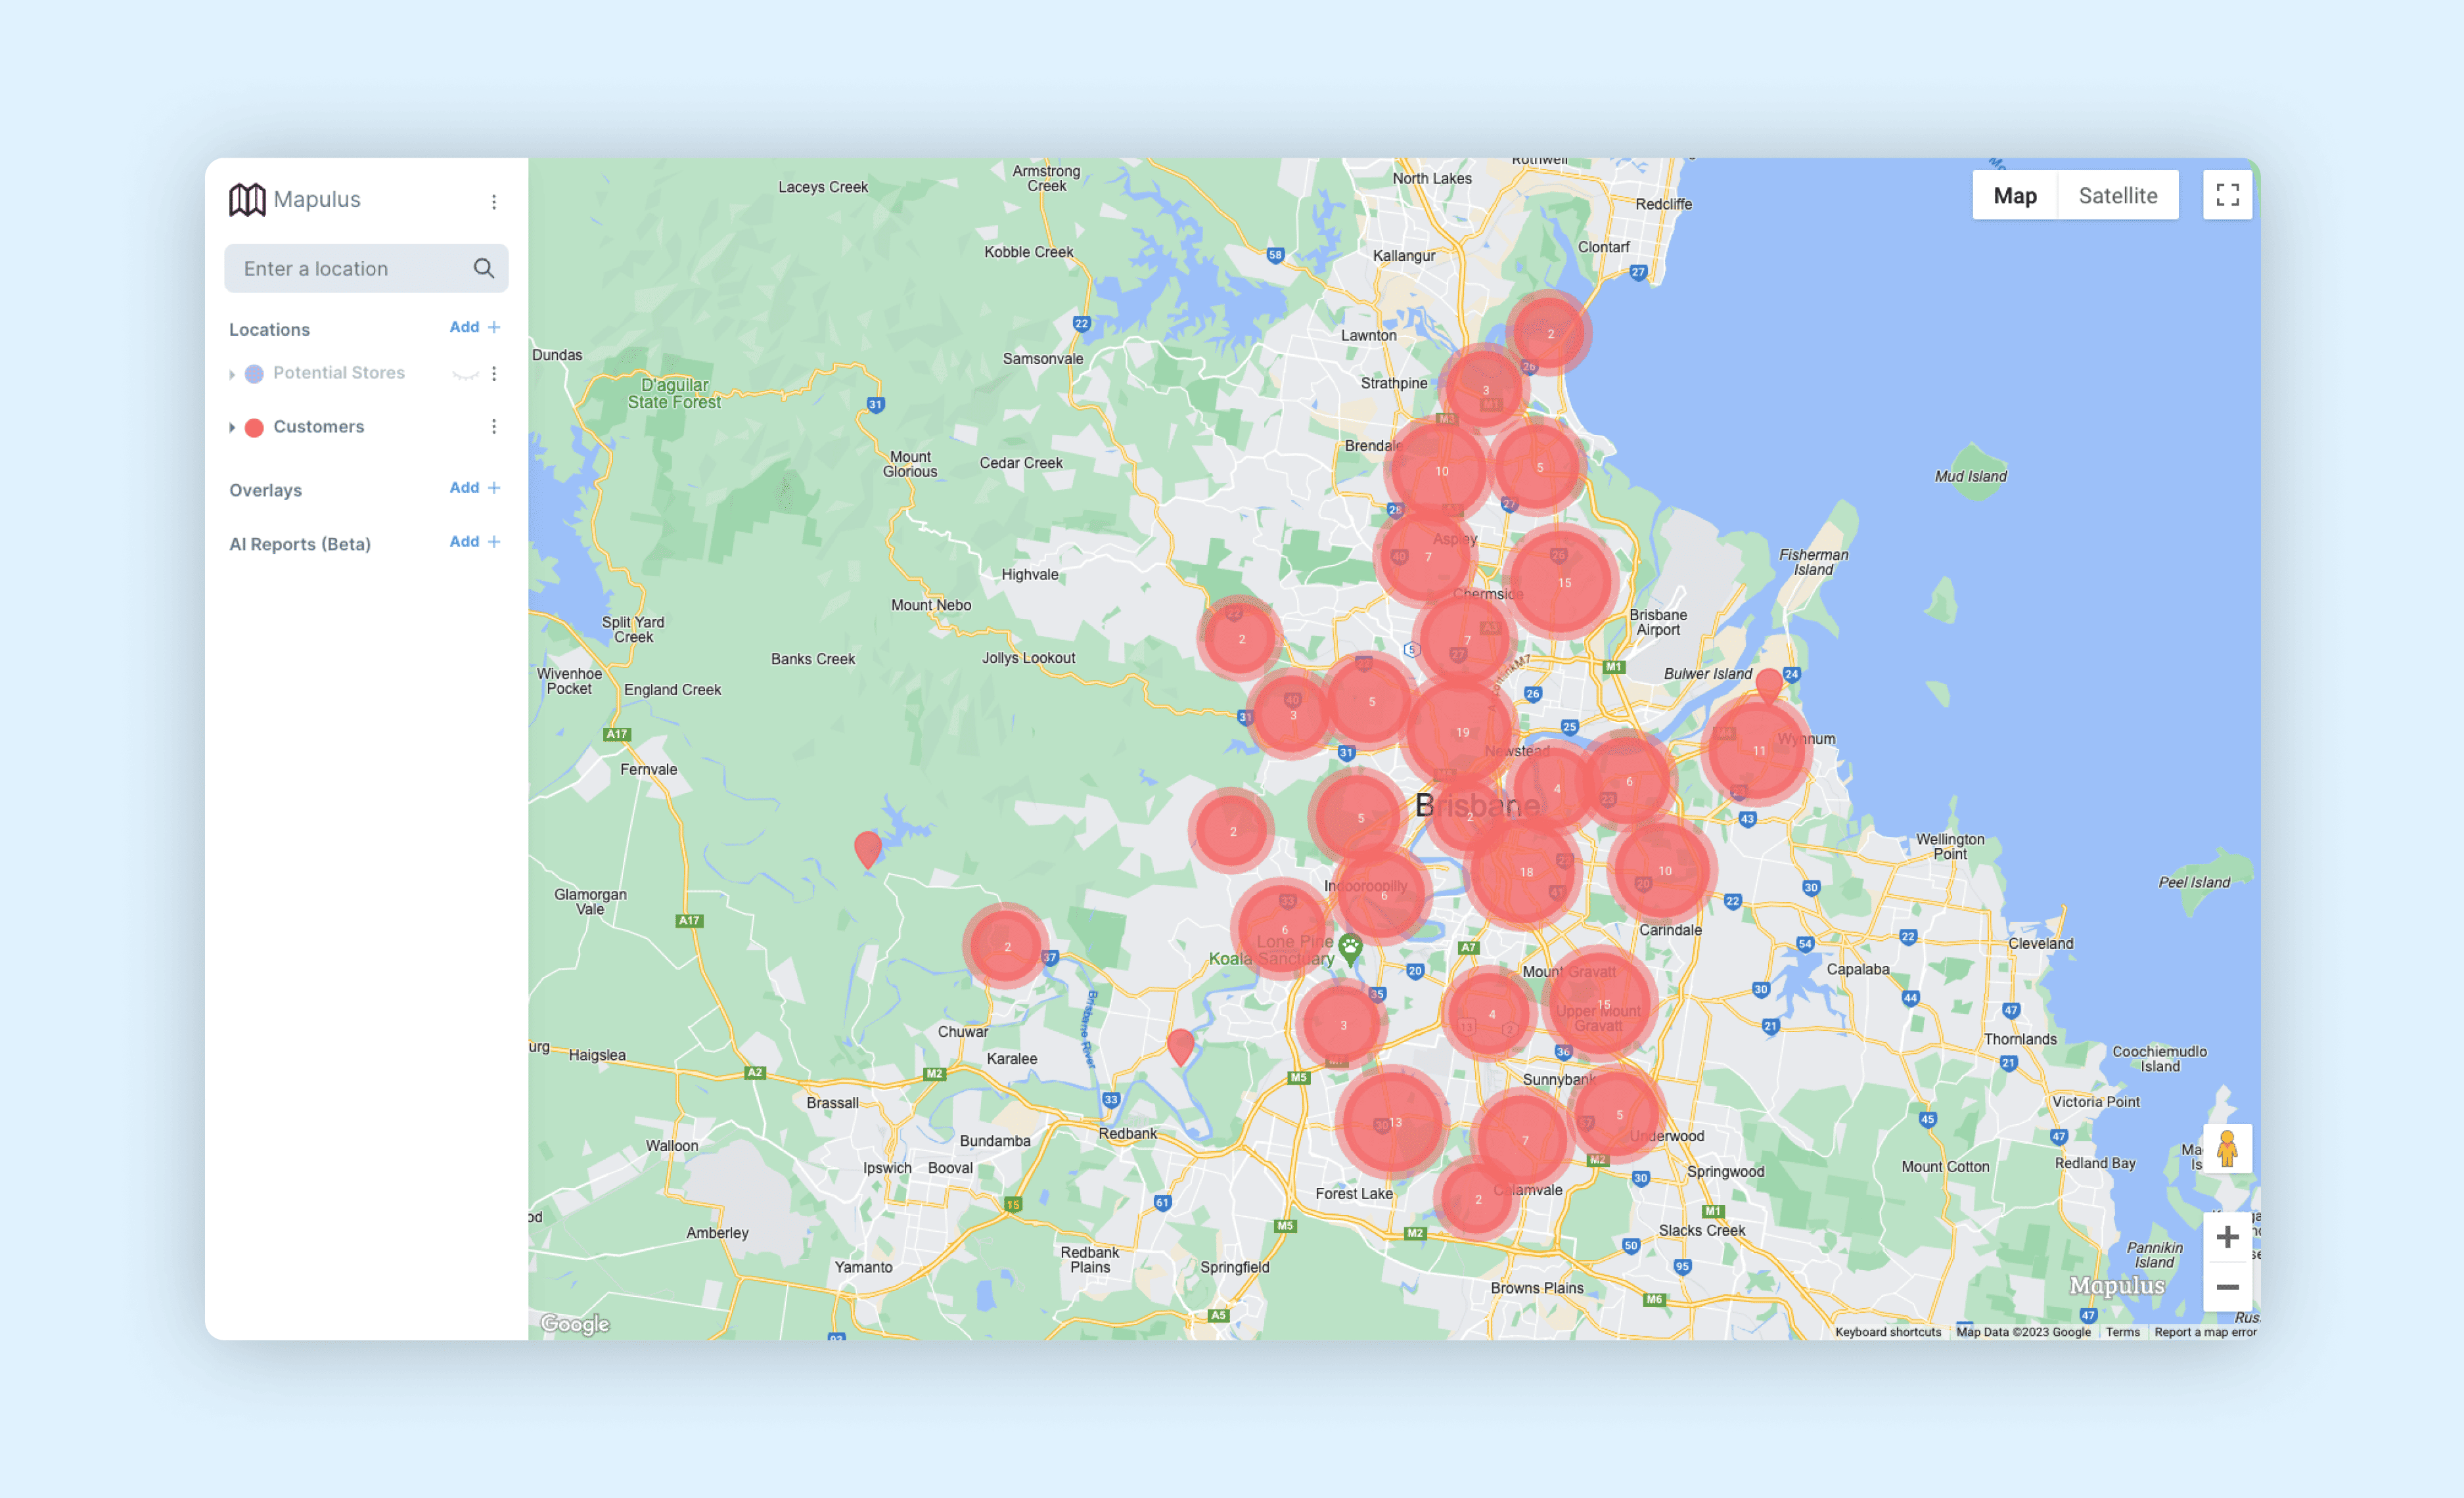This screenshot has height=1498, width=2464.
Task: Add a new Locations layer
Action: [x=475, y=327]
